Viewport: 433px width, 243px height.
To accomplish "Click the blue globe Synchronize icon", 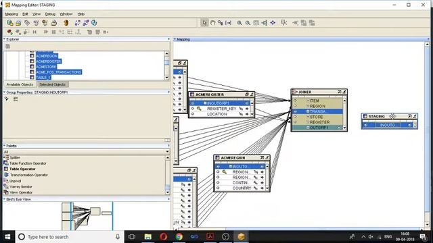I will (94, 23).
